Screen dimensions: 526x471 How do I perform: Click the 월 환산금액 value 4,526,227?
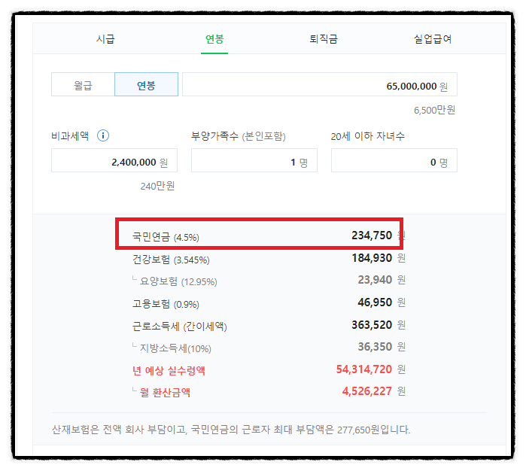coord(364,391)
